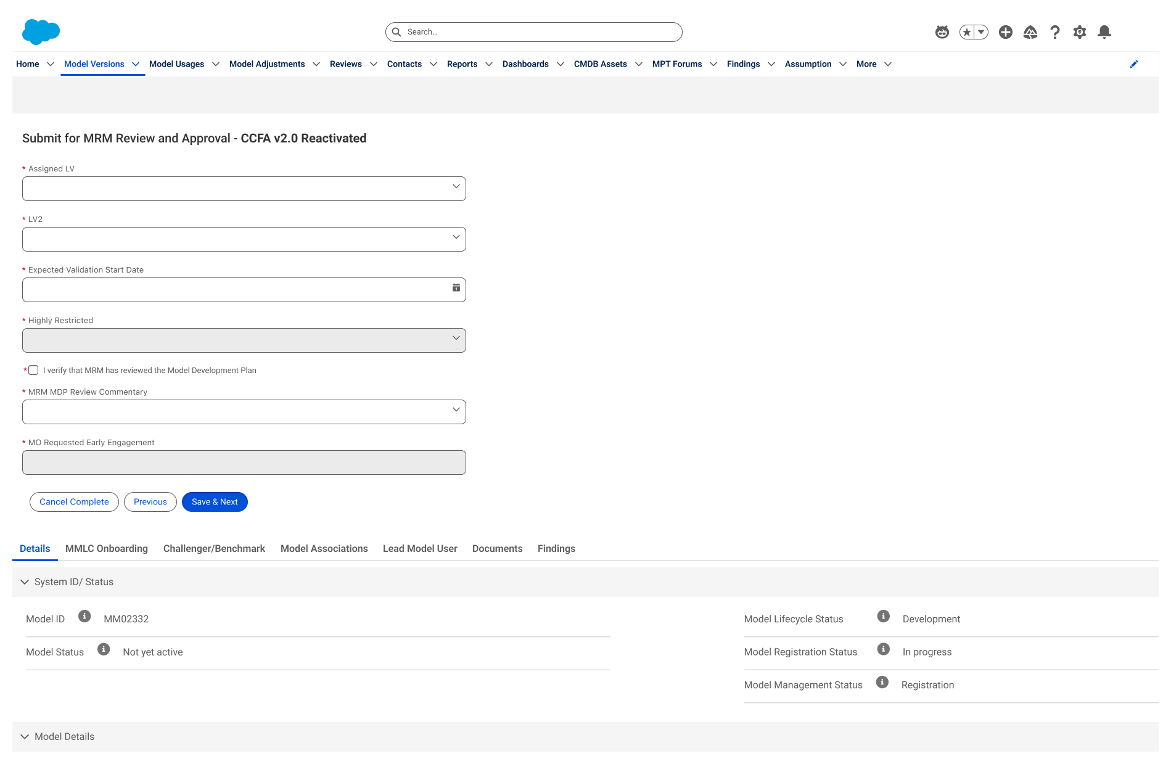1171x764 pixels.
Task: Switch to the Documents tab
Action: [x=498, y=549]
